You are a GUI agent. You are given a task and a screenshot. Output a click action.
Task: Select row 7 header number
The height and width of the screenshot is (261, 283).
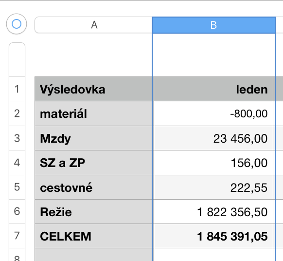[17, 236]
